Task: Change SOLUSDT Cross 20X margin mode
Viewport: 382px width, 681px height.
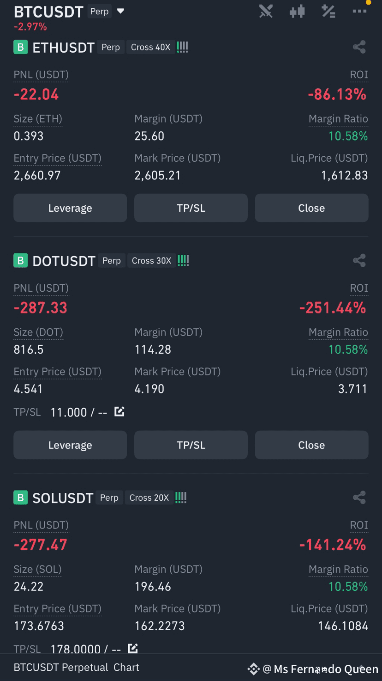Action: (x=149, y=498)
